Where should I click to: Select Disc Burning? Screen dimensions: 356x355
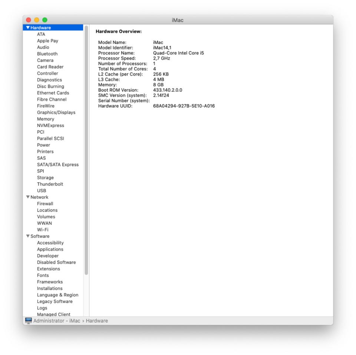[x=51, y=86]
